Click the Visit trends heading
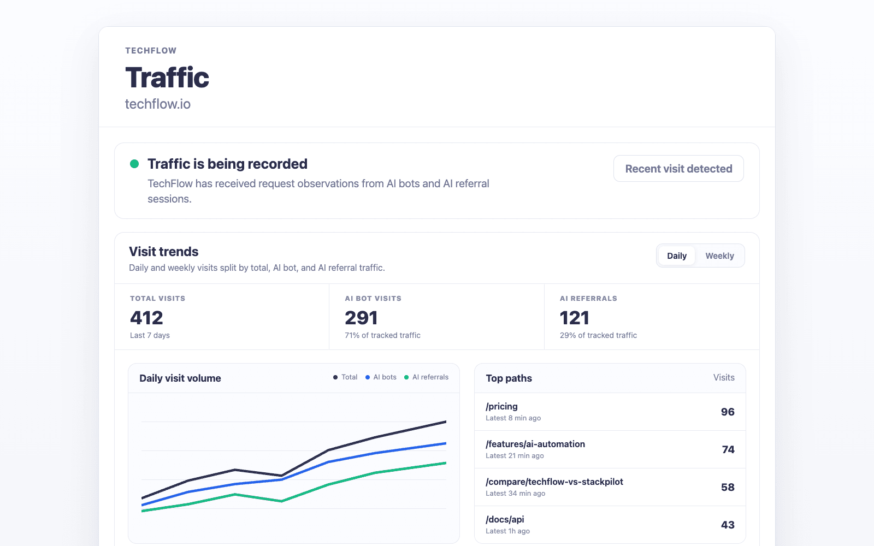Screen dimensions: 874x546 pyautogui.click(x=164, y=252)
